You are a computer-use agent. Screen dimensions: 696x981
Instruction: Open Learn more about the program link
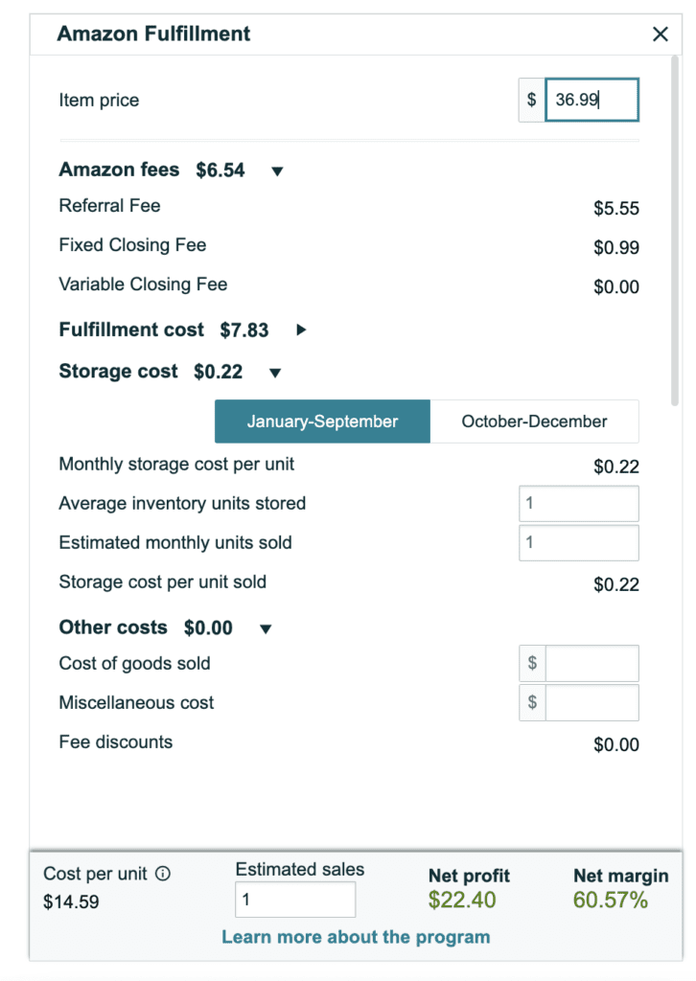coord(356,937)
